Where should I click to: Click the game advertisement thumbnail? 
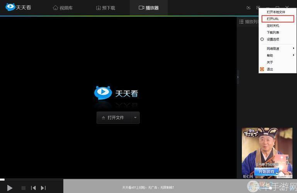(x=267, y=153)
